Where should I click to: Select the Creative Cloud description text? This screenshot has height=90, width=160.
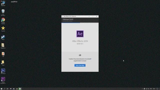click(x=80, y=60)
